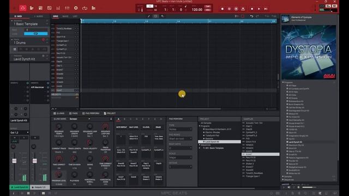Start playback with the Play button
The height and width of the screenshot is (196, 349).
coord(259,9)
